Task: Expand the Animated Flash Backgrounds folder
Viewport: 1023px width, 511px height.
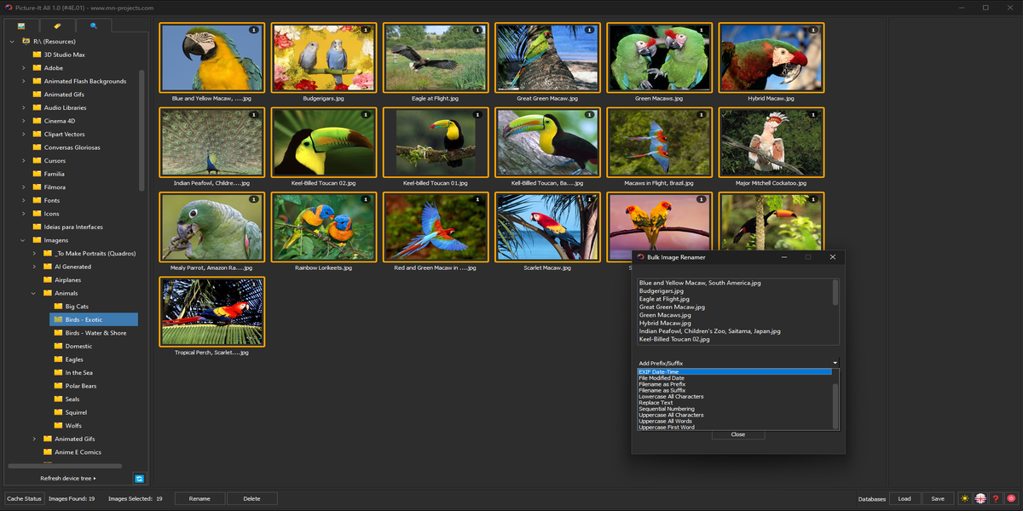Action: pos(24,82)
